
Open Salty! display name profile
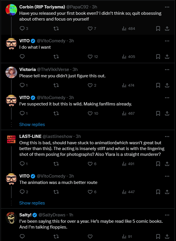click(x=25, y=215)
